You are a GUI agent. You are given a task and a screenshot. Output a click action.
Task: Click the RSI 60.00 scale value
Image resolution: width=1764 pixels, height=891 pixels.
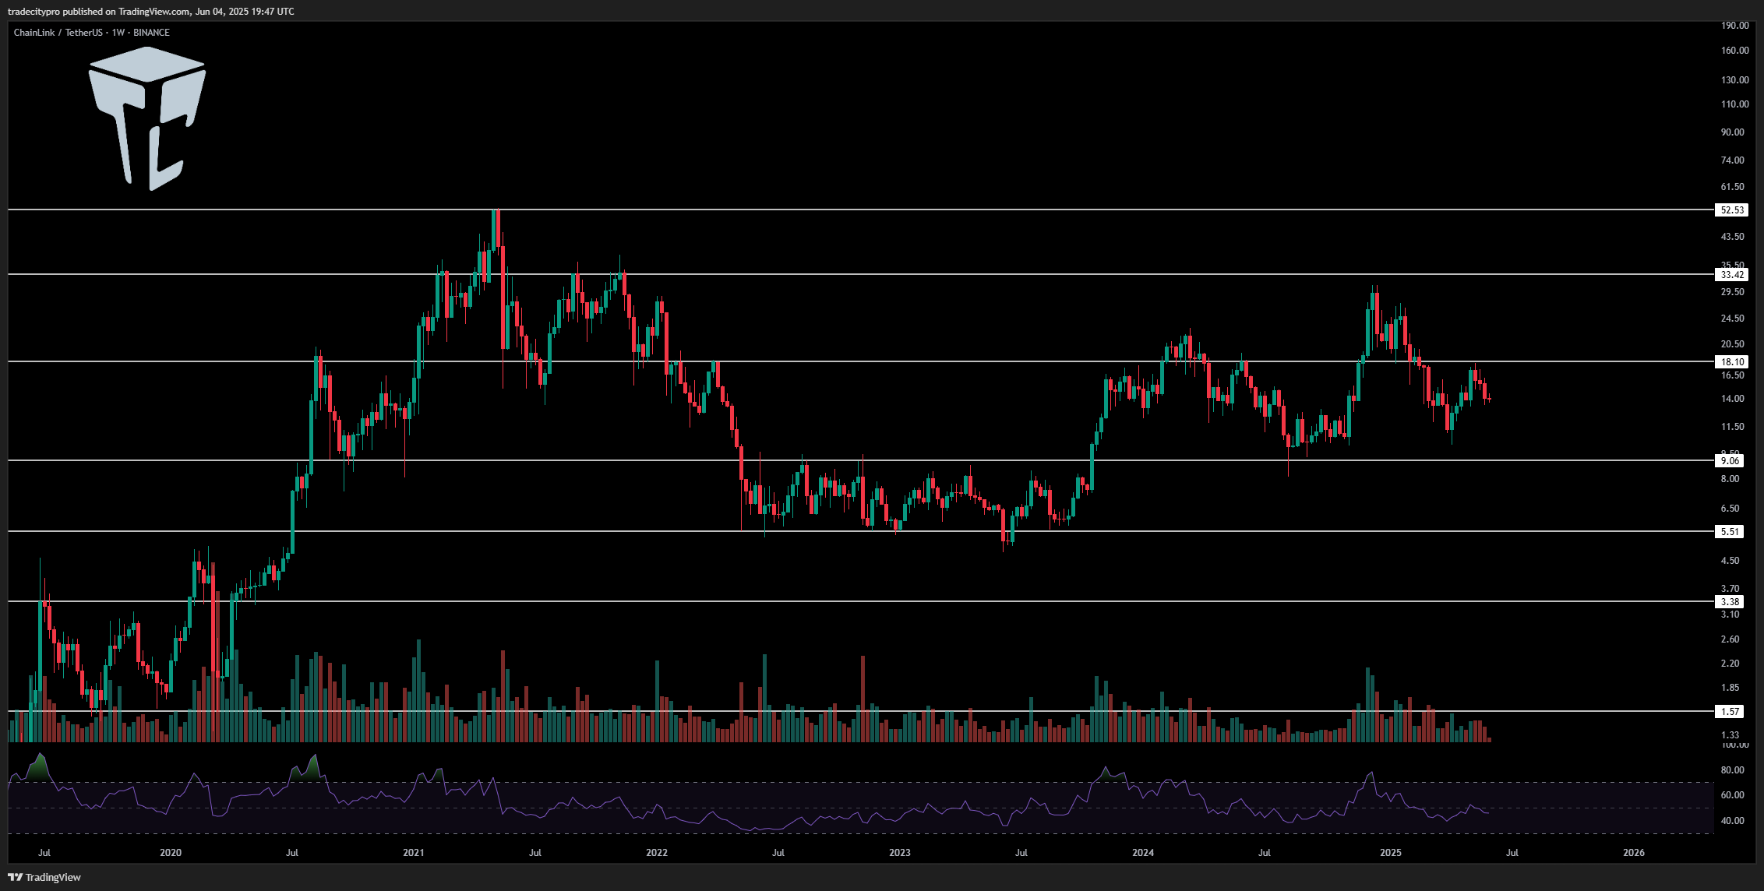[1733, 795]
